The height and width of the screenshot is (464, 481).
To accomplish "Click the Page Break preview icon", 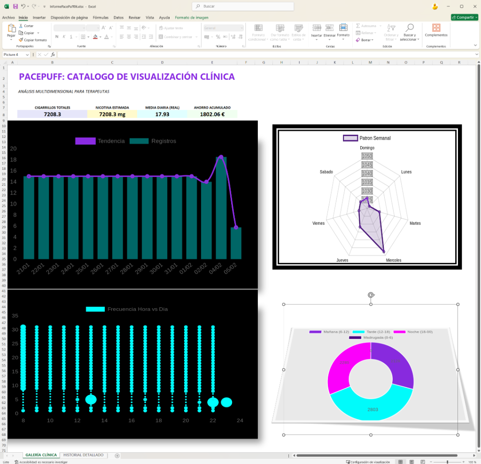I will [423, 462].
